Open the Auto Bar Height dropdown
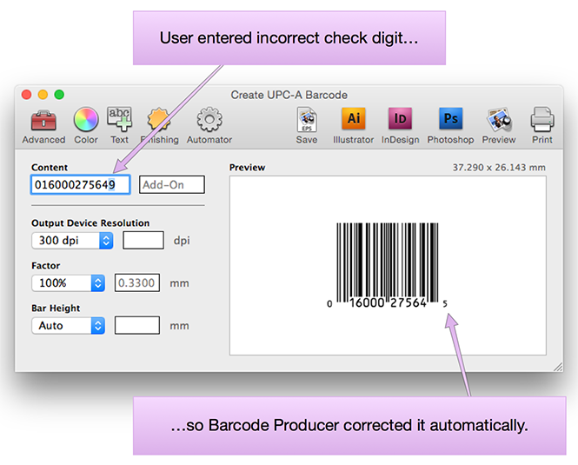This screenshot has width=578, height=465. point(68,326)
